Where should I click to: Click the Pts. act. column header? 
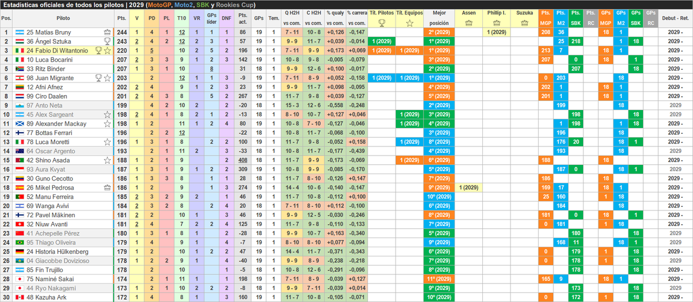(243, 18)
